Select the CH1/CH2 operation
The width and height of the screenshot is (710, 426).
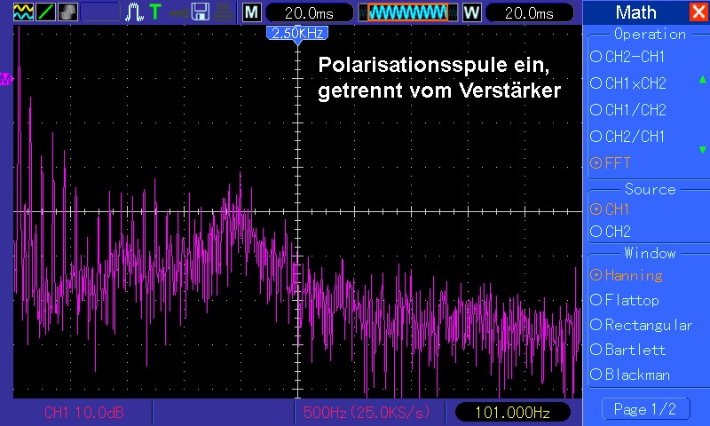point(628,110)
